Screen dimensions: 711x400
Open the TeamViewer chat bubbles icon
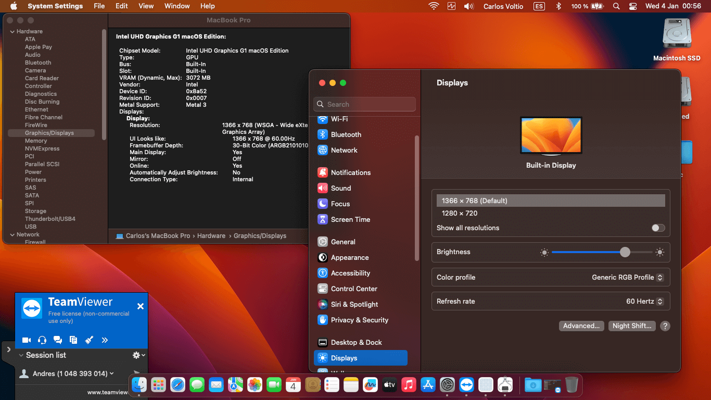tap(58, 340)
